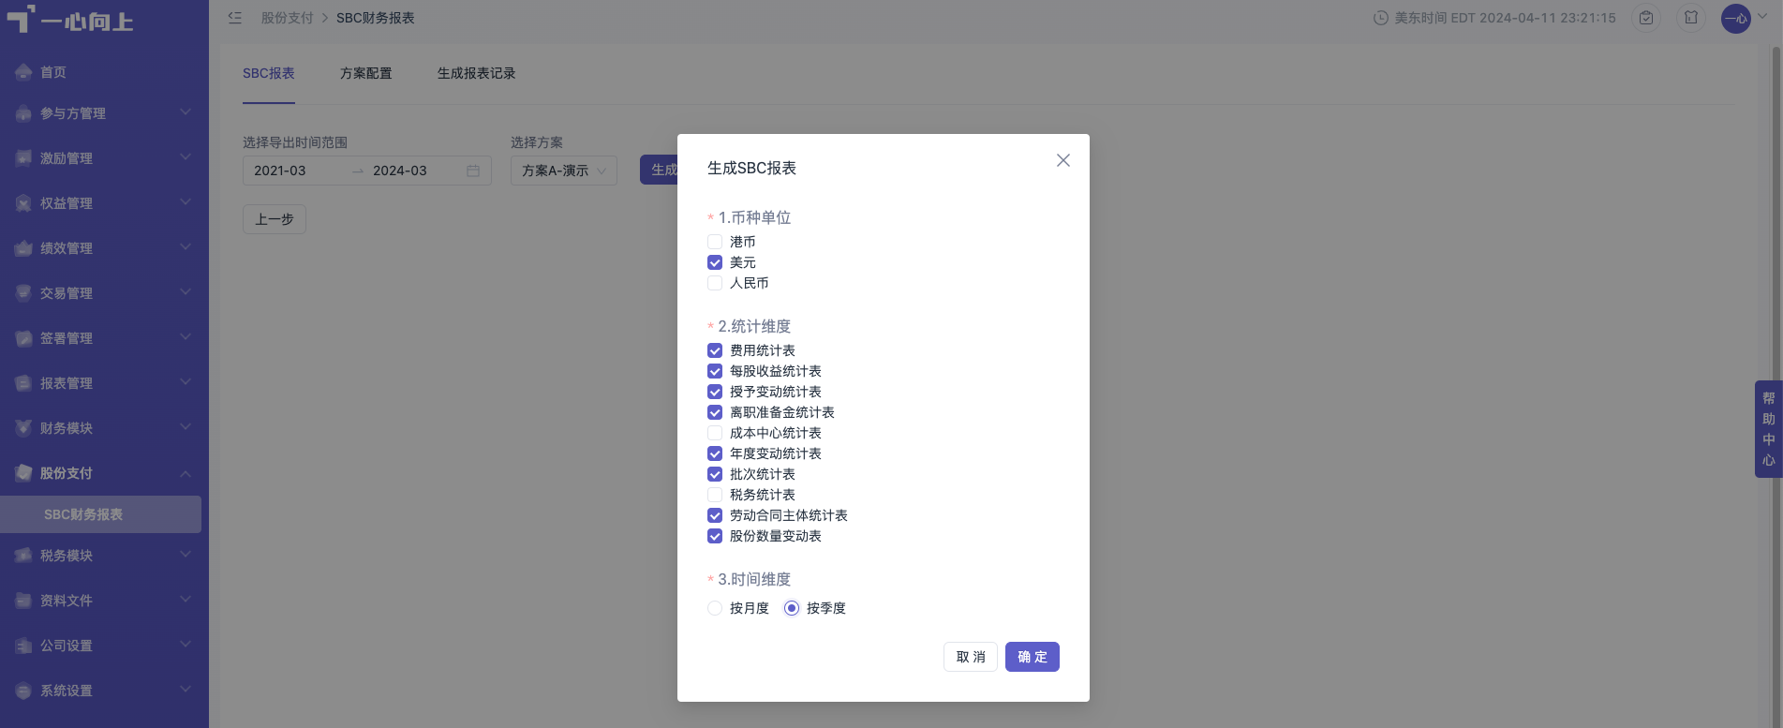The image size is (1783, 728).
Task: Click the 资料文件 sidebar icon
Action: [x=23, y=601]
